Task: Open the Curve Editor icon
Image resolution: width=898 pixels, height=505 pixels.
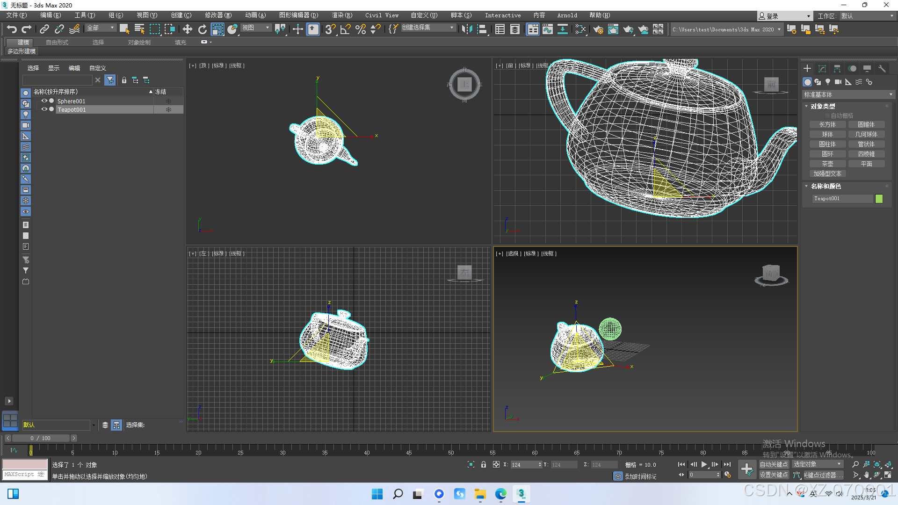Action: (547, 29)
